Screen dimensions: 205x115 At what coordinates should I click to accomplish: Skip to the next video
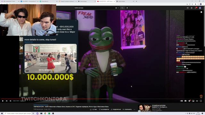click(x=7, y=101)
